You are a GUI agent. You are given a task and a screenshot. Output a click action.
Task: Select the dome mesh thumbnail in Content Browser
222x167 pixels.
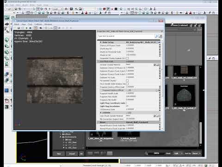pyautogui.click(x=184, y=96)
